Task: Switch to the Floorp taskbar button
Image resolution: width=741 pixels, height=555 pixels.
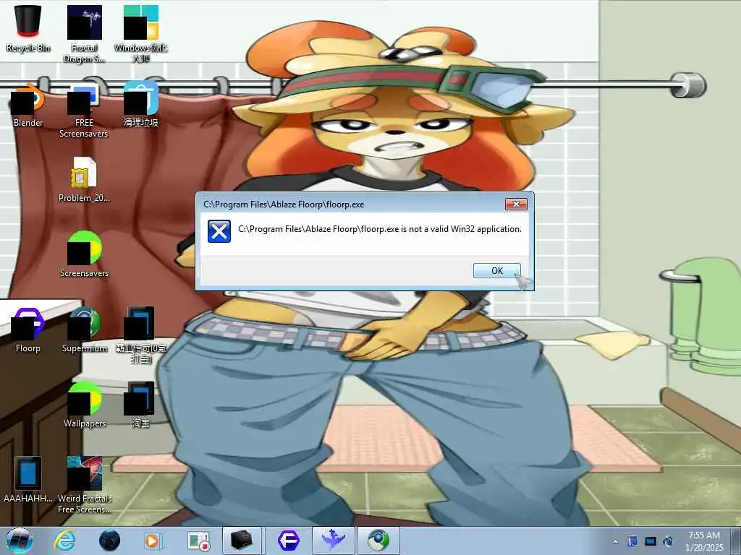Action: pos(288,541)
